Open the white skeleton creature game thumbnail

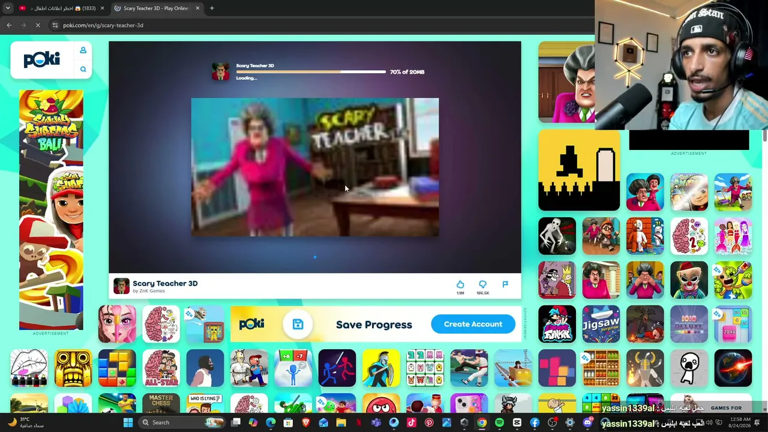[x=557, y=236]
